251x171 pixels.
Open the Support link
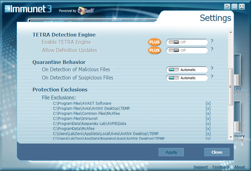click(x=201, y=167)
